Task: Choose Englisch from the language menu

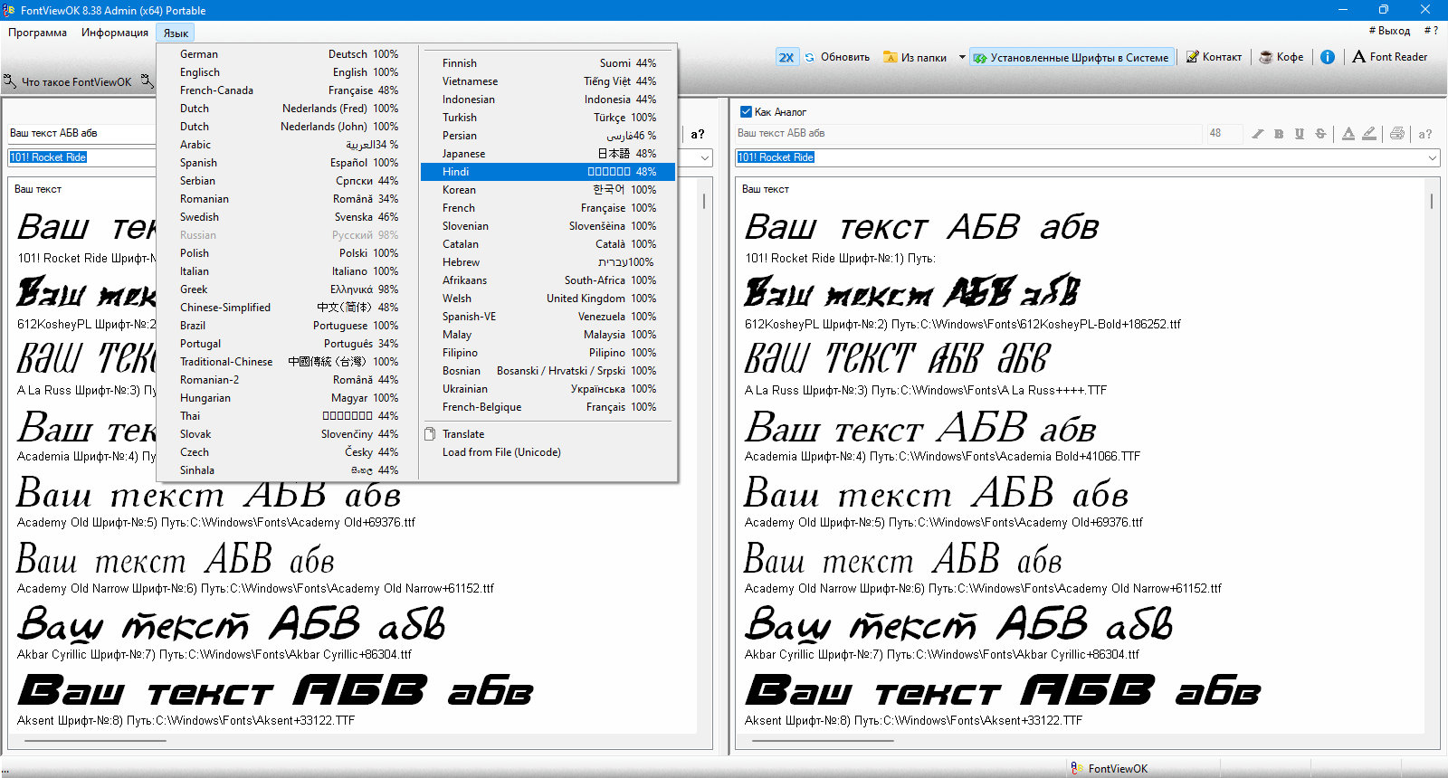Action: click(288, 72)
